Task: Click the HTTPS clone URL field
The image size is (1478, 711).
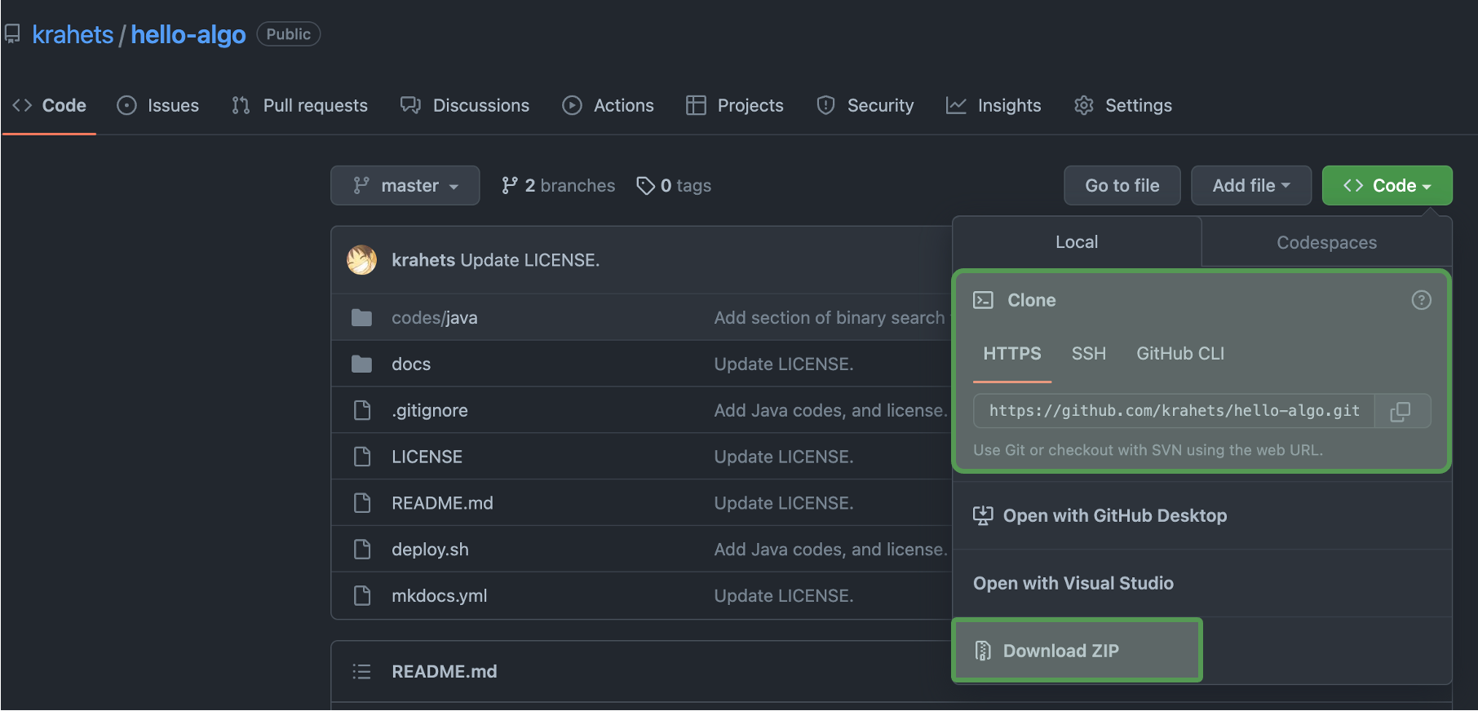Action: [1173, 412]
